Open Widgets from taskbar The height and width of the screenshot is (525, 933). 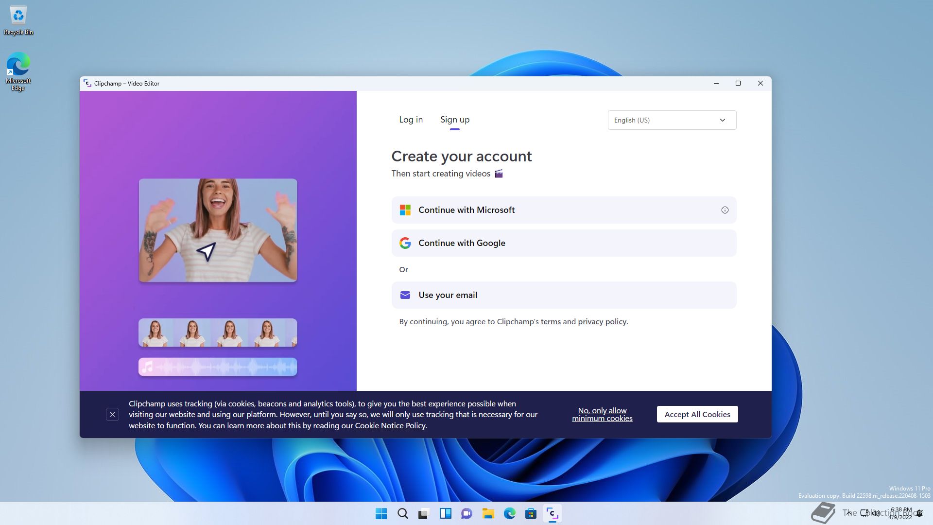coord(445,513)
